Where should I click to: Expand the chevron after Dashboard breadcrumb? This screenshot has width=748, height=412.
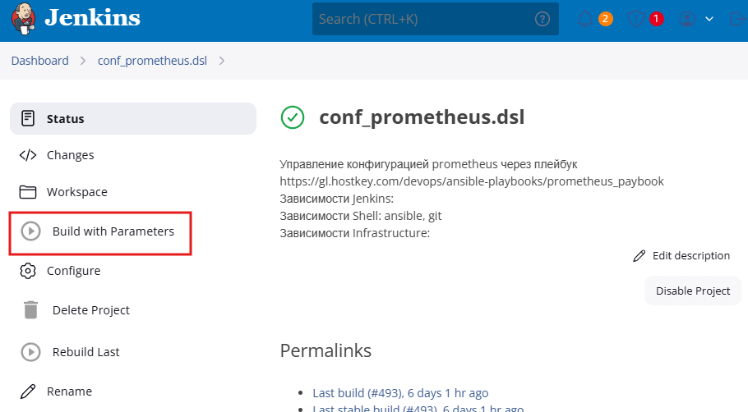(x=84, y=61)
